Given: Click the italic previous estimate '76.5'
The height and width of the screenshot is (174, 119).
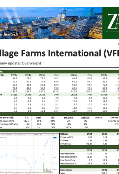Looking at the screenshot, I should tap(56, 78).
